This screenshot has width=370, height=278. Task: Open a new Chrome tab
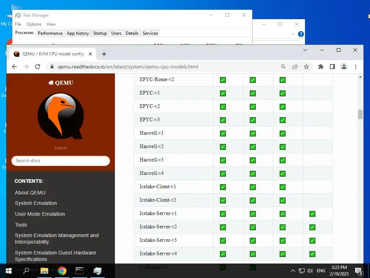coord(104,54)
